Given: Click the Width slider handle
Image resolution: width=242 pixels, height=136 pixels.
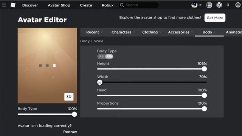Looking at the screenshot, I should pyautogui.click(x=100, y=82).
